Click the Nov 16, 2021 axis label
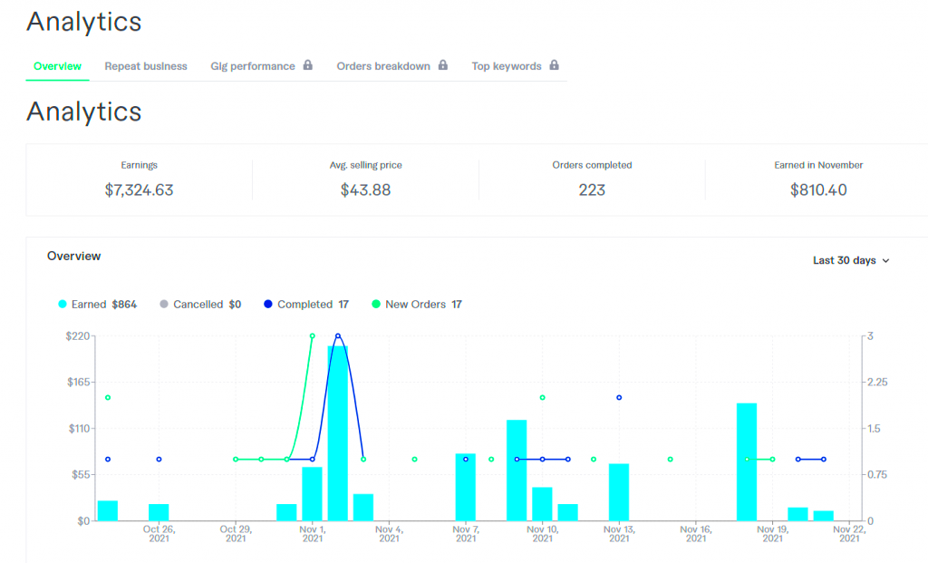This screenshot has height=563, width=928. (696, 533)
